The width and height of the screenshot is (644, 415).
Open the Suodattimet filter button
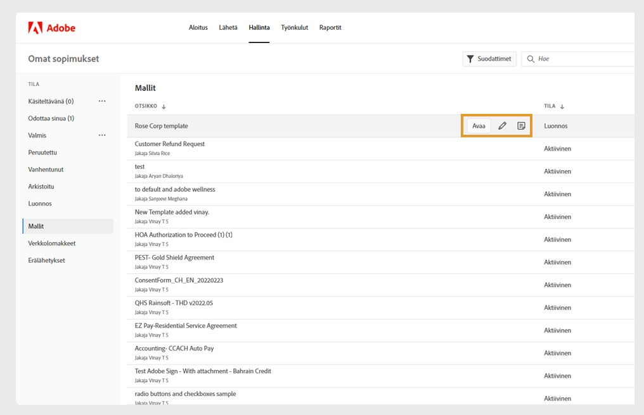(489, 59)
